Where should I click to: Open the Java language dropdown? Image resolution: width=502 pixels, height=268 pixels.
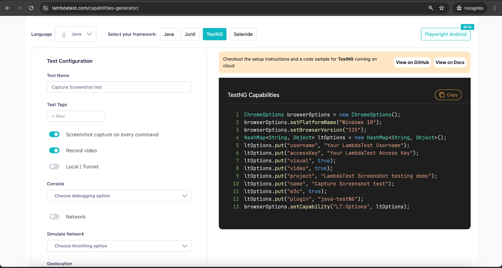[76, 34]
